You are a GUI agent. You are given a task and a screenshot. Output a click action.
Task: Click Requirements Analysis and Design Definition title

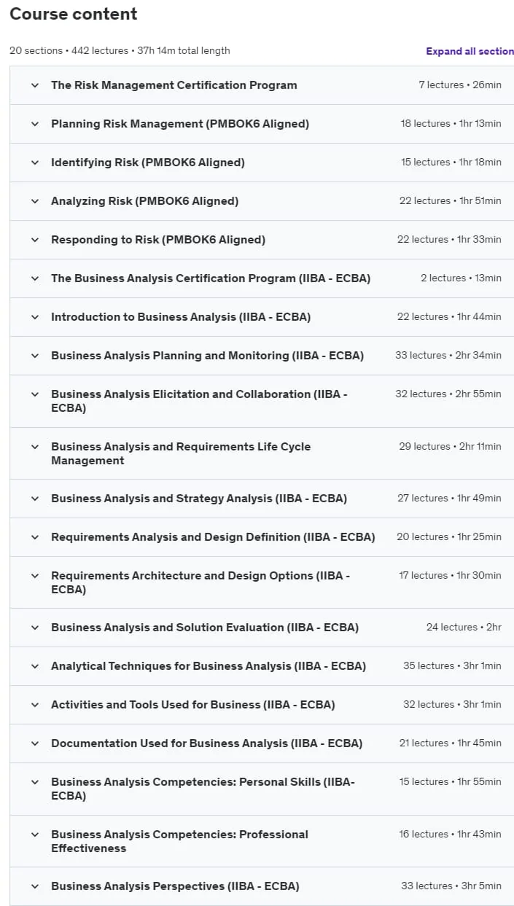(x=213, y=537)
